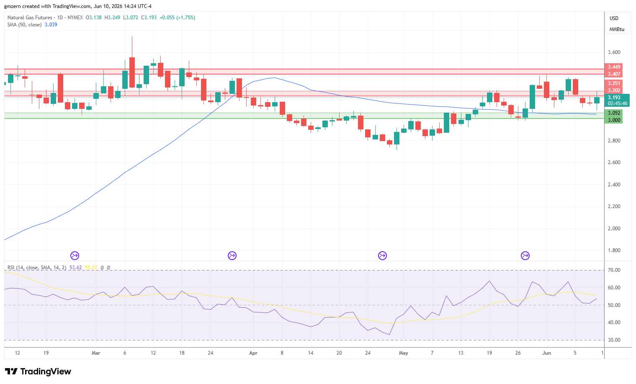
Task: Select the SMA (50, close) indicator legend
Action: 24,25
